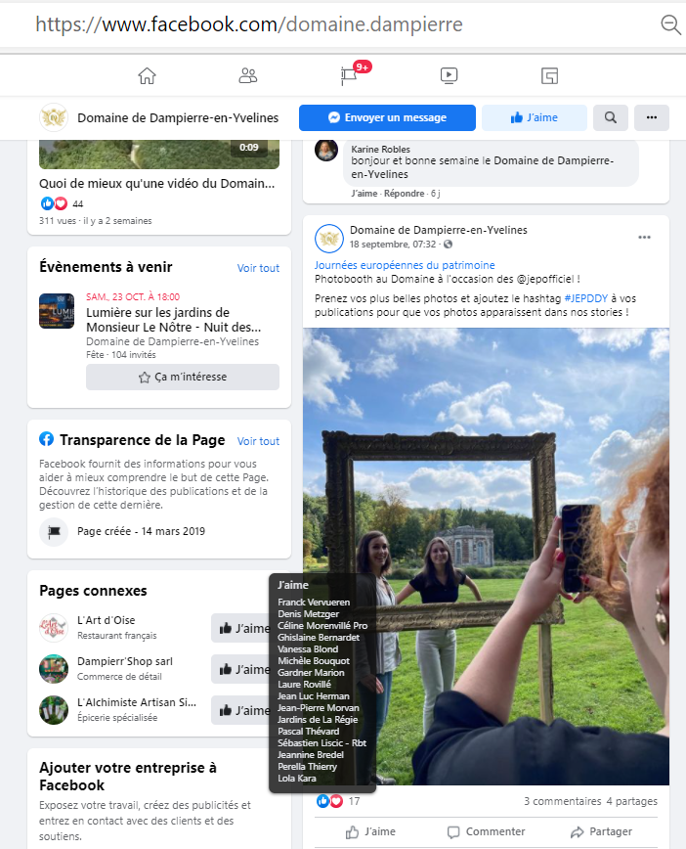
Task: Click the reactions like and heart icons on post
Action: [x=329, y=801]
